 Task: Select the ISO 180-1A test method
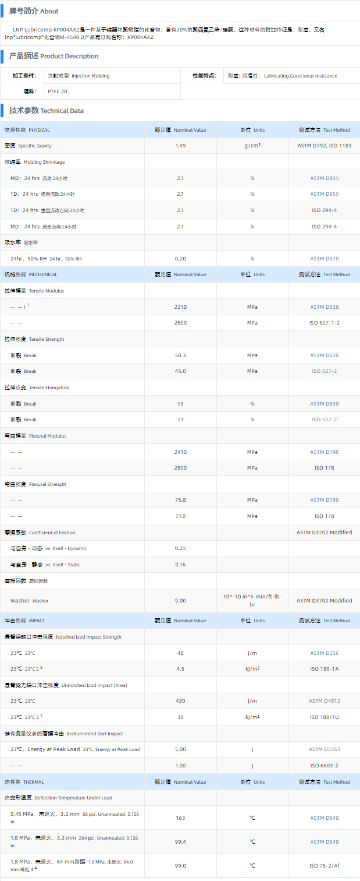(x=324, y=669)
